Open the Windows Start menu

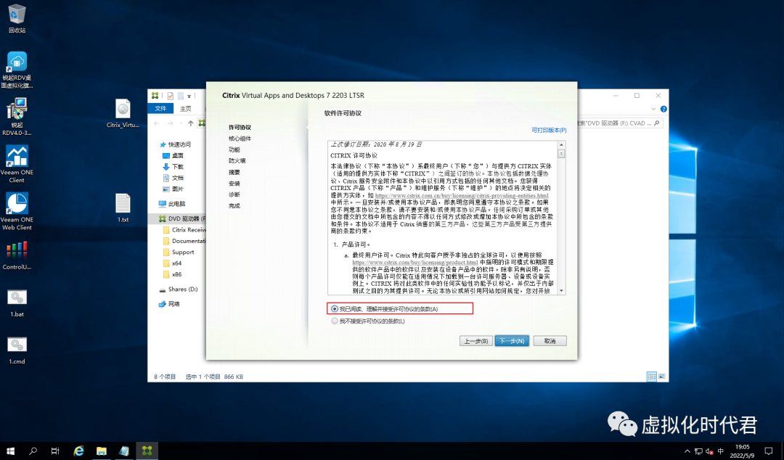click(x=10, y=451)
